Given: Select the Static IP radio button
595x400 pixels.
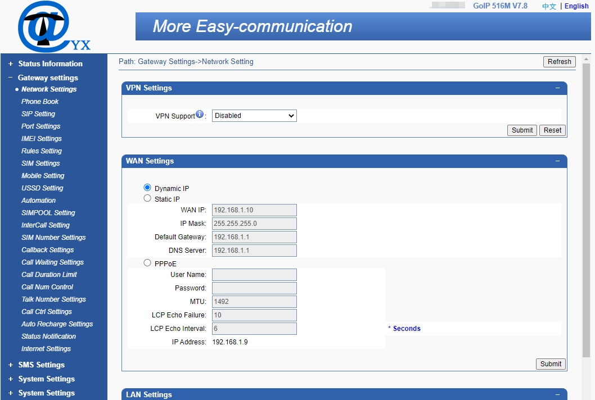Looking at the screenshot, I should 147,198.
